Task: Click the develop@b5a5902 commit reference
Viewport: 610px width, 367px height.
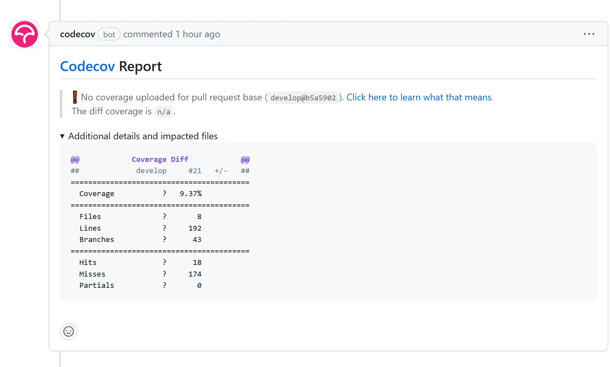Action: (303, 98)
